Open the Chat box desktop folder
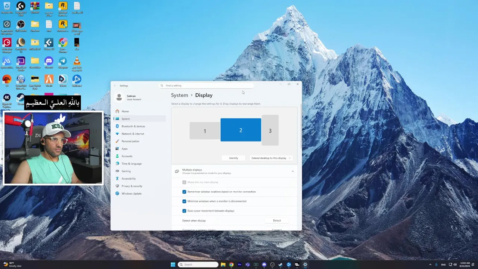Viewport: 478px width, 269px height. pyautogui.click(x=35, y=26)
